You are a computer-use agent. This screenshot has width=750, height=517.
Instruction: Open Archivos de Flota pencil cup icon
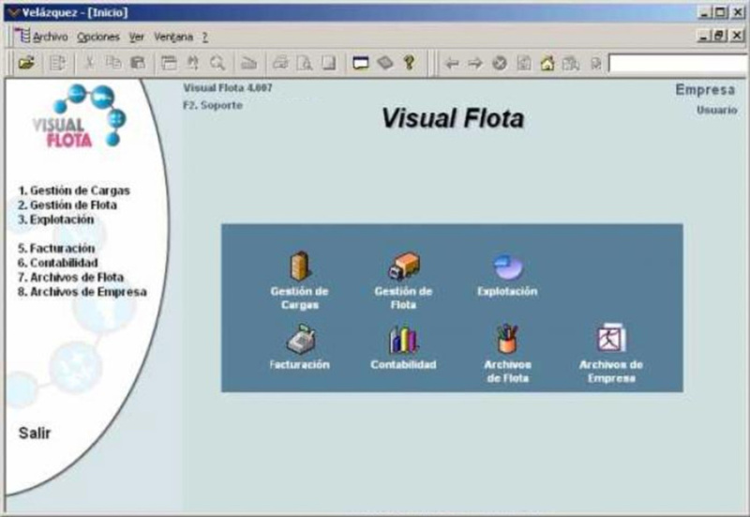pos(507,339)
